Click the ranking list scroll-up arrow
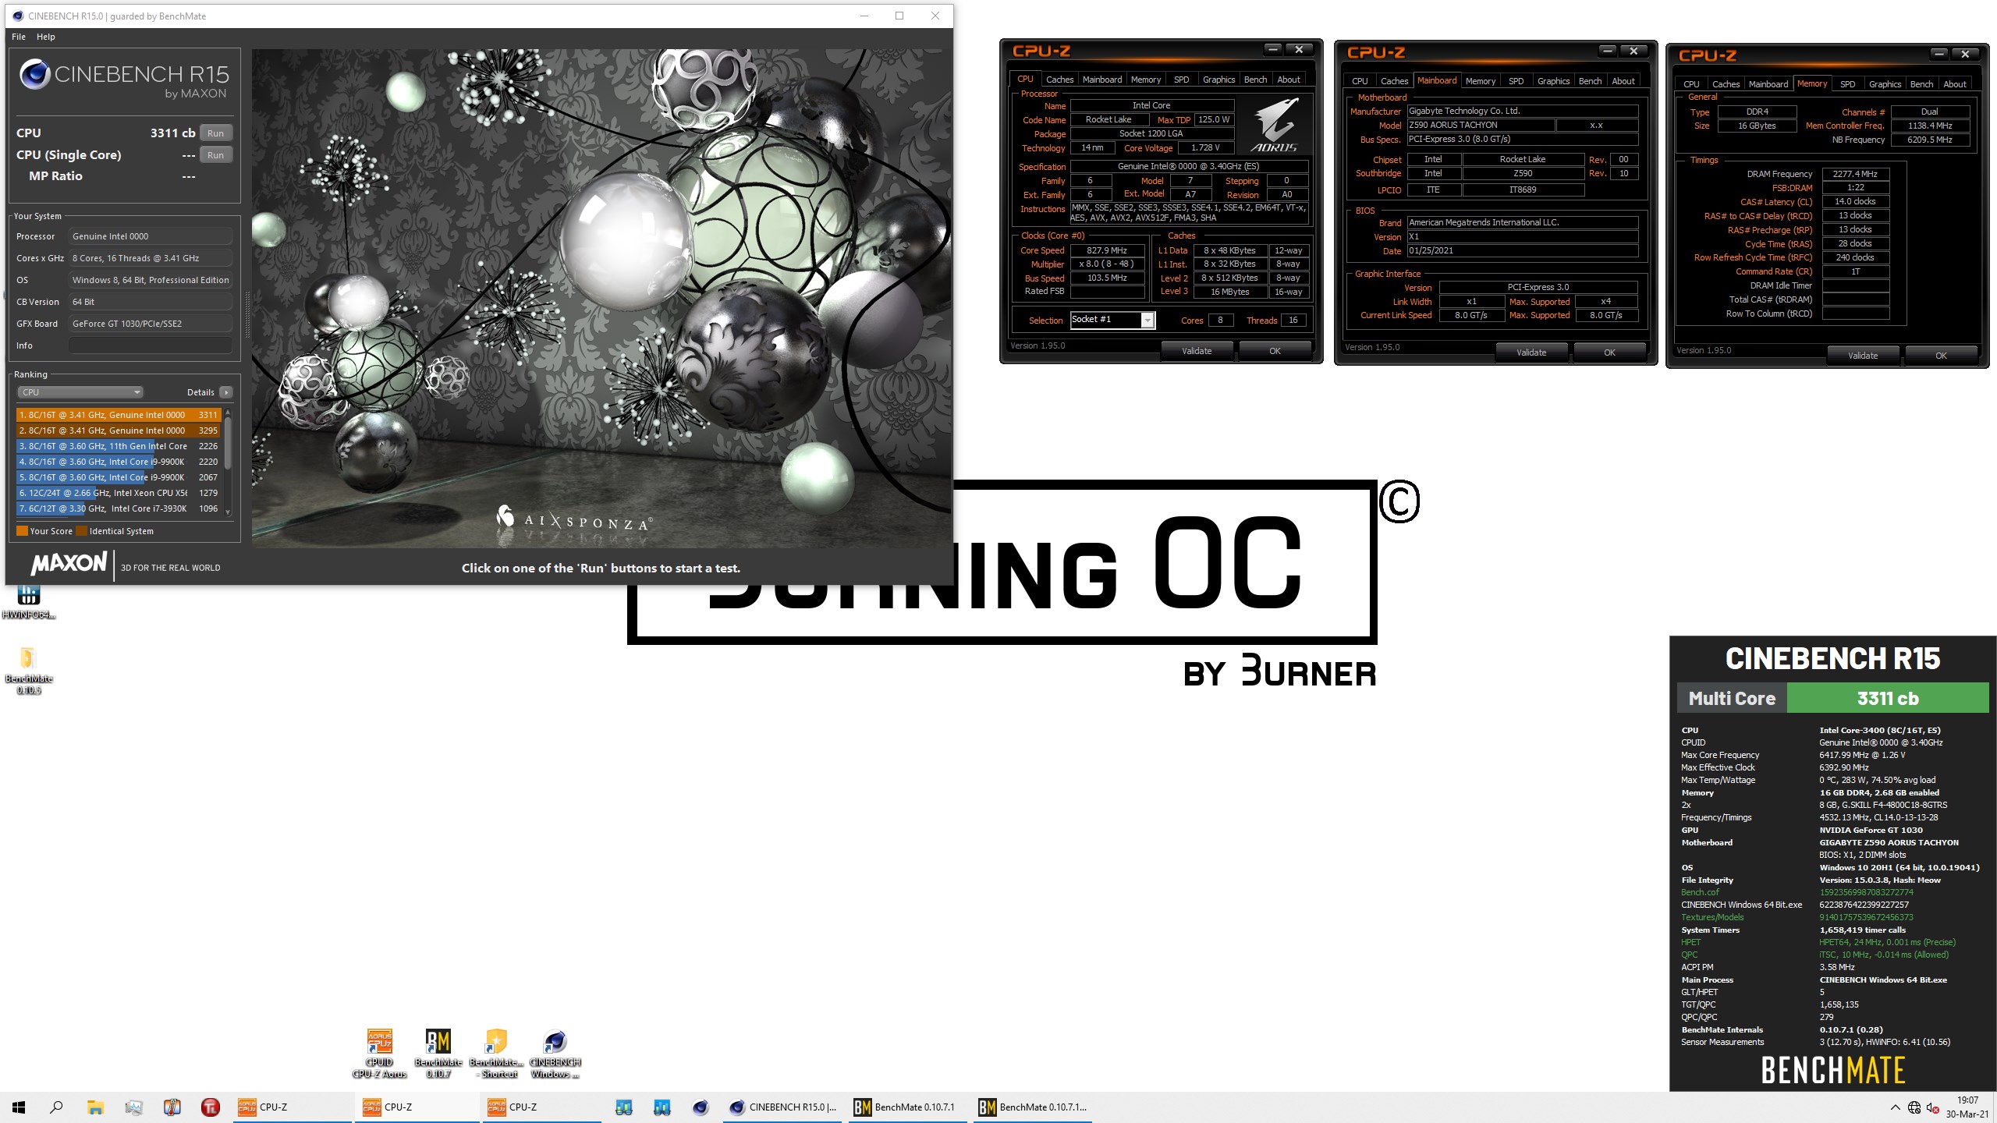 coord(228,413)
